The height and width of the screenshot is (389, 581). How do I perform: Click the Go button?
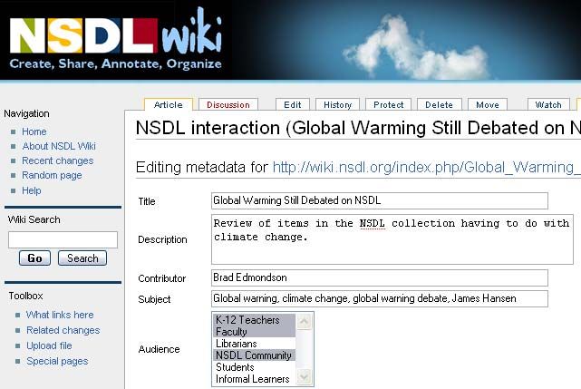pyautogui.click(x=34, y=258)
